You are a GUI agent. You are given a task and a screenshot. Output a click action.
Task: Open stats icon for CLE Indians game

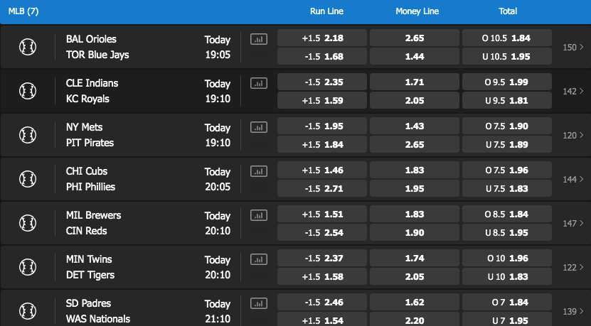pos(259,83)
